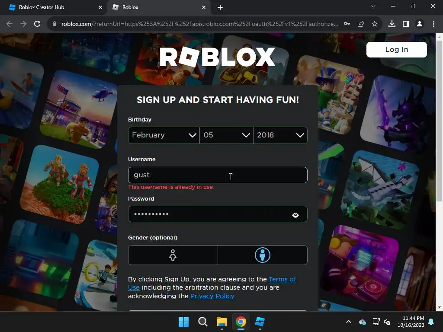Share this page from address bar
Image resolution: width=443 pixels, height=332 pixels.
pos(361,24)
